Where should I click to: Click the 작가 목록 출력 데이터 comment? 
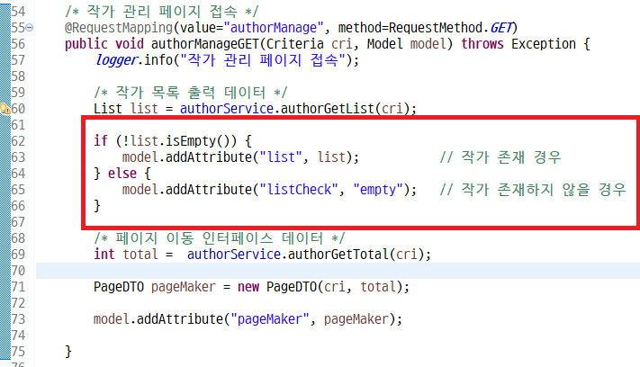pos(191,93)
